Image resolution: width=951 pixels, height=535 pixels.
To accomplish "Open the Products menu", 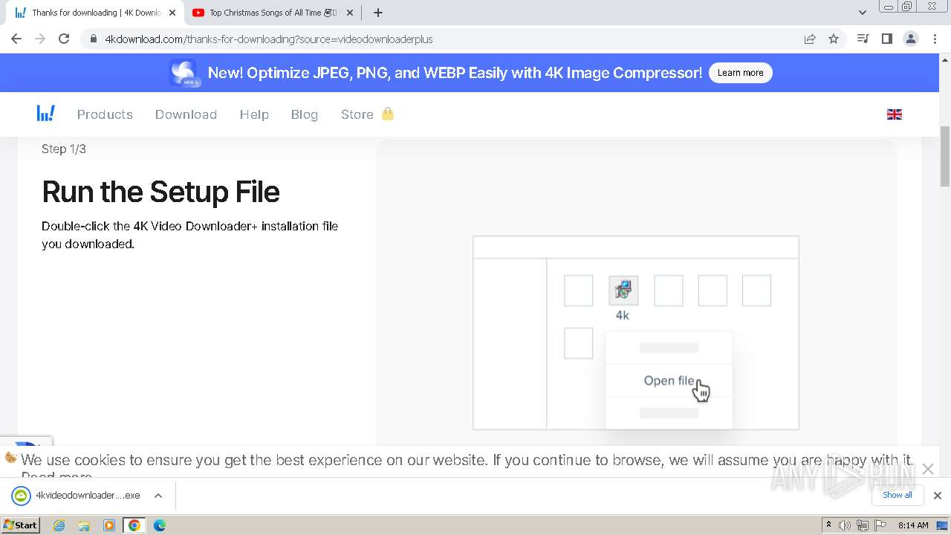I will tap(105, 114).
